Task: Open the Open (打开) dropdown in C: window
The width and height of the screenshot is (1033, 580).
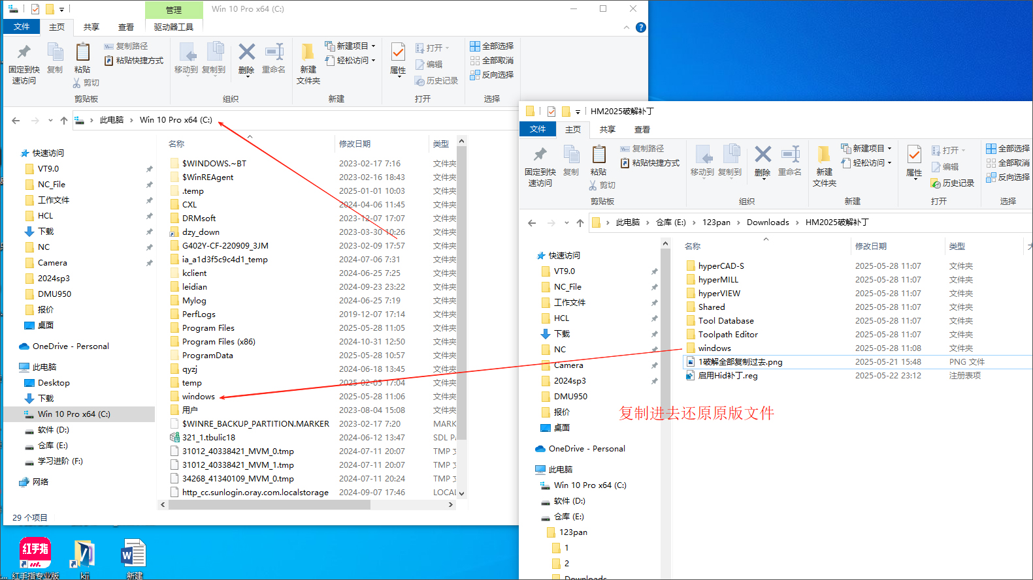Action: point(433,48)
